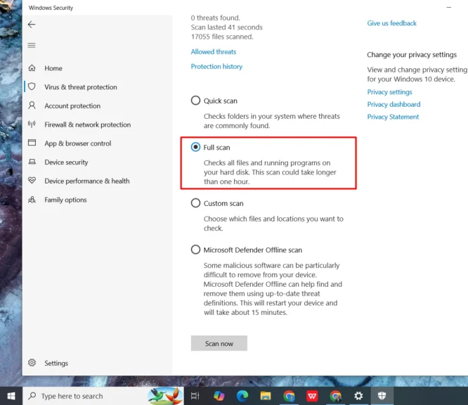This screenshot has width=468, height=405.
Task: Click the Firewall antenna signal icon
Action: coord(32,124)
